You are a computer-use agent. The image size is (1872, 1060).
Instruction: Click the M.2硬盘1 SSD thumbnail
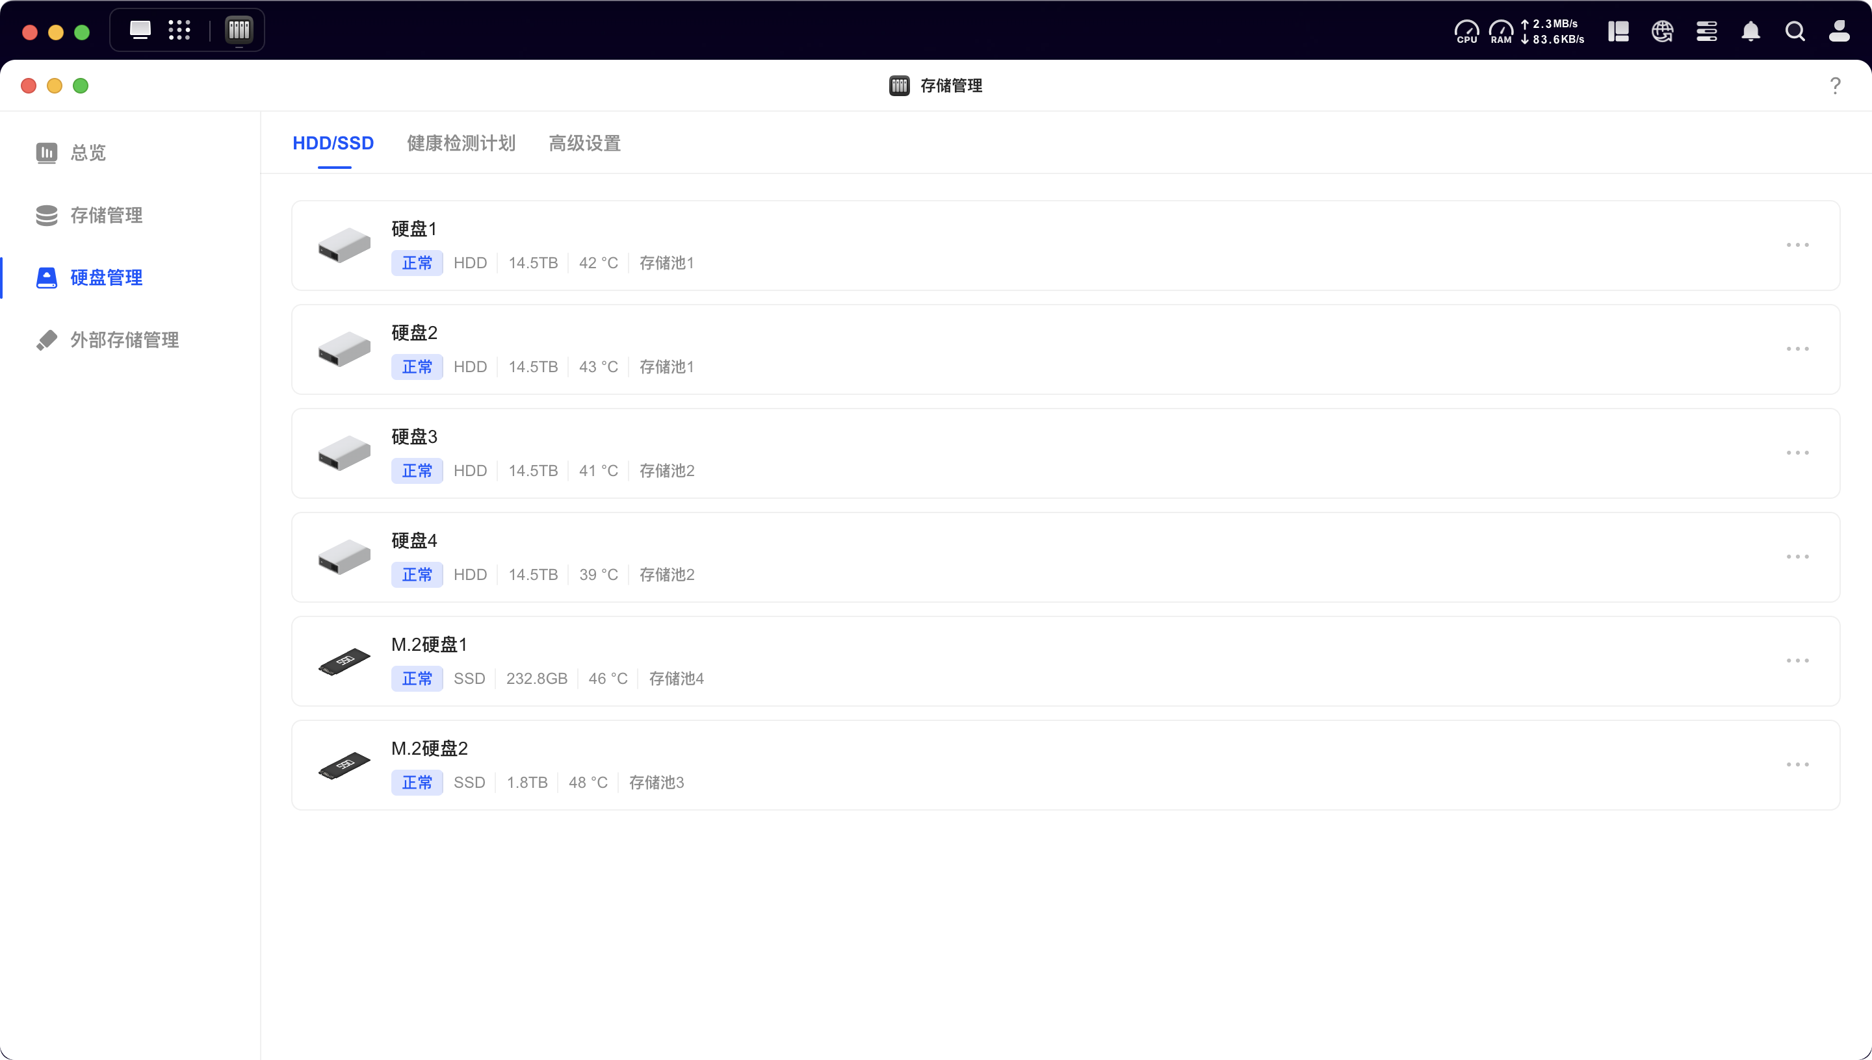(x=344, y=661)
